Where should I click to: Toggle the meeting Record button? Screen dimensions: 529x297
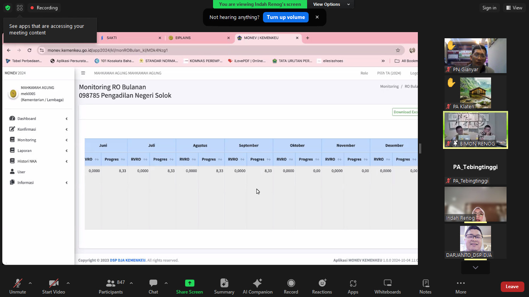pos(291,283)
